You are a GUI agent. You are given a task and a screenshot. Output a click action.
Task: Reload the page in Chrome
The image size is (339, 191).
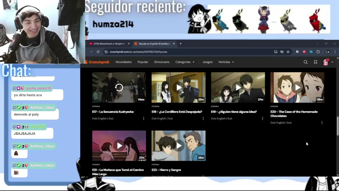click(x=98, y=52)
